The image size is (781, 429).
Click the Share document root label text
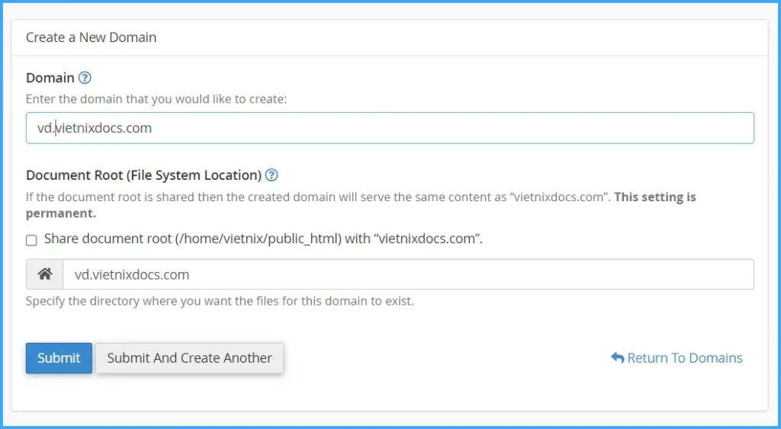(x=263, y=239)
